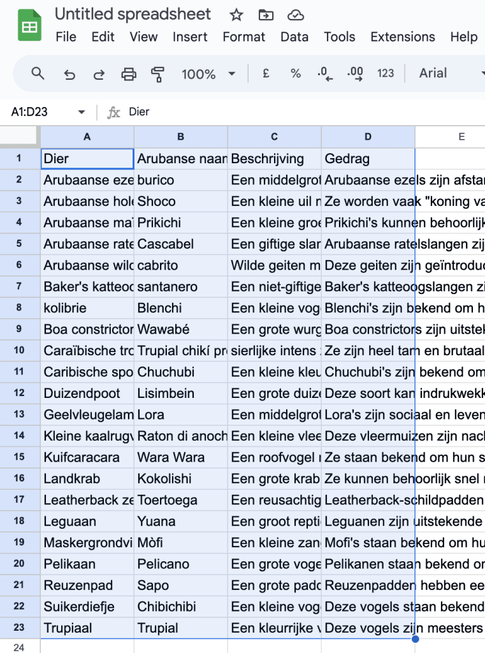Check the cloud save status icon

(295, 15)
